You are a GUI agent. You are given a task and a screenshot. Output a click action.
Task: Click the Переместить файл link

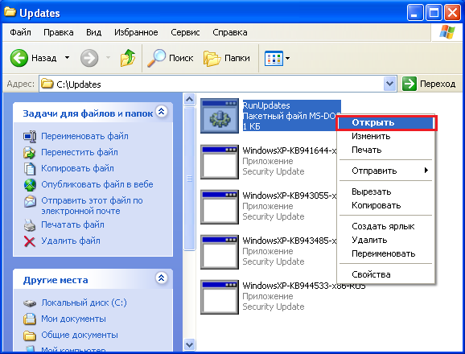(x=80, y=152)
